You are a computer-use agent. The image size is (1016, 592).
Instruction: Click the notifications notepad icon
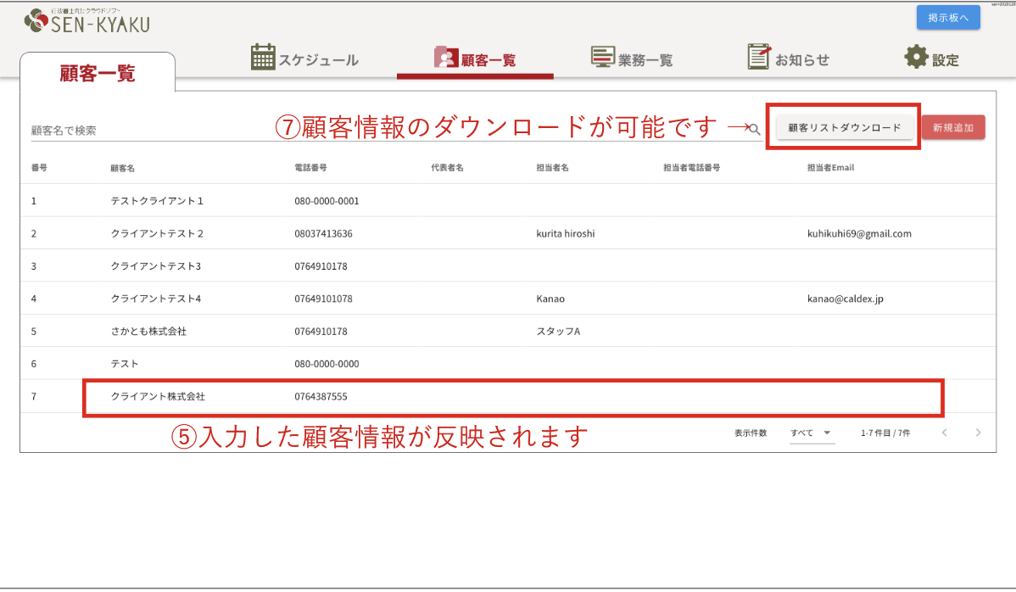759,58
